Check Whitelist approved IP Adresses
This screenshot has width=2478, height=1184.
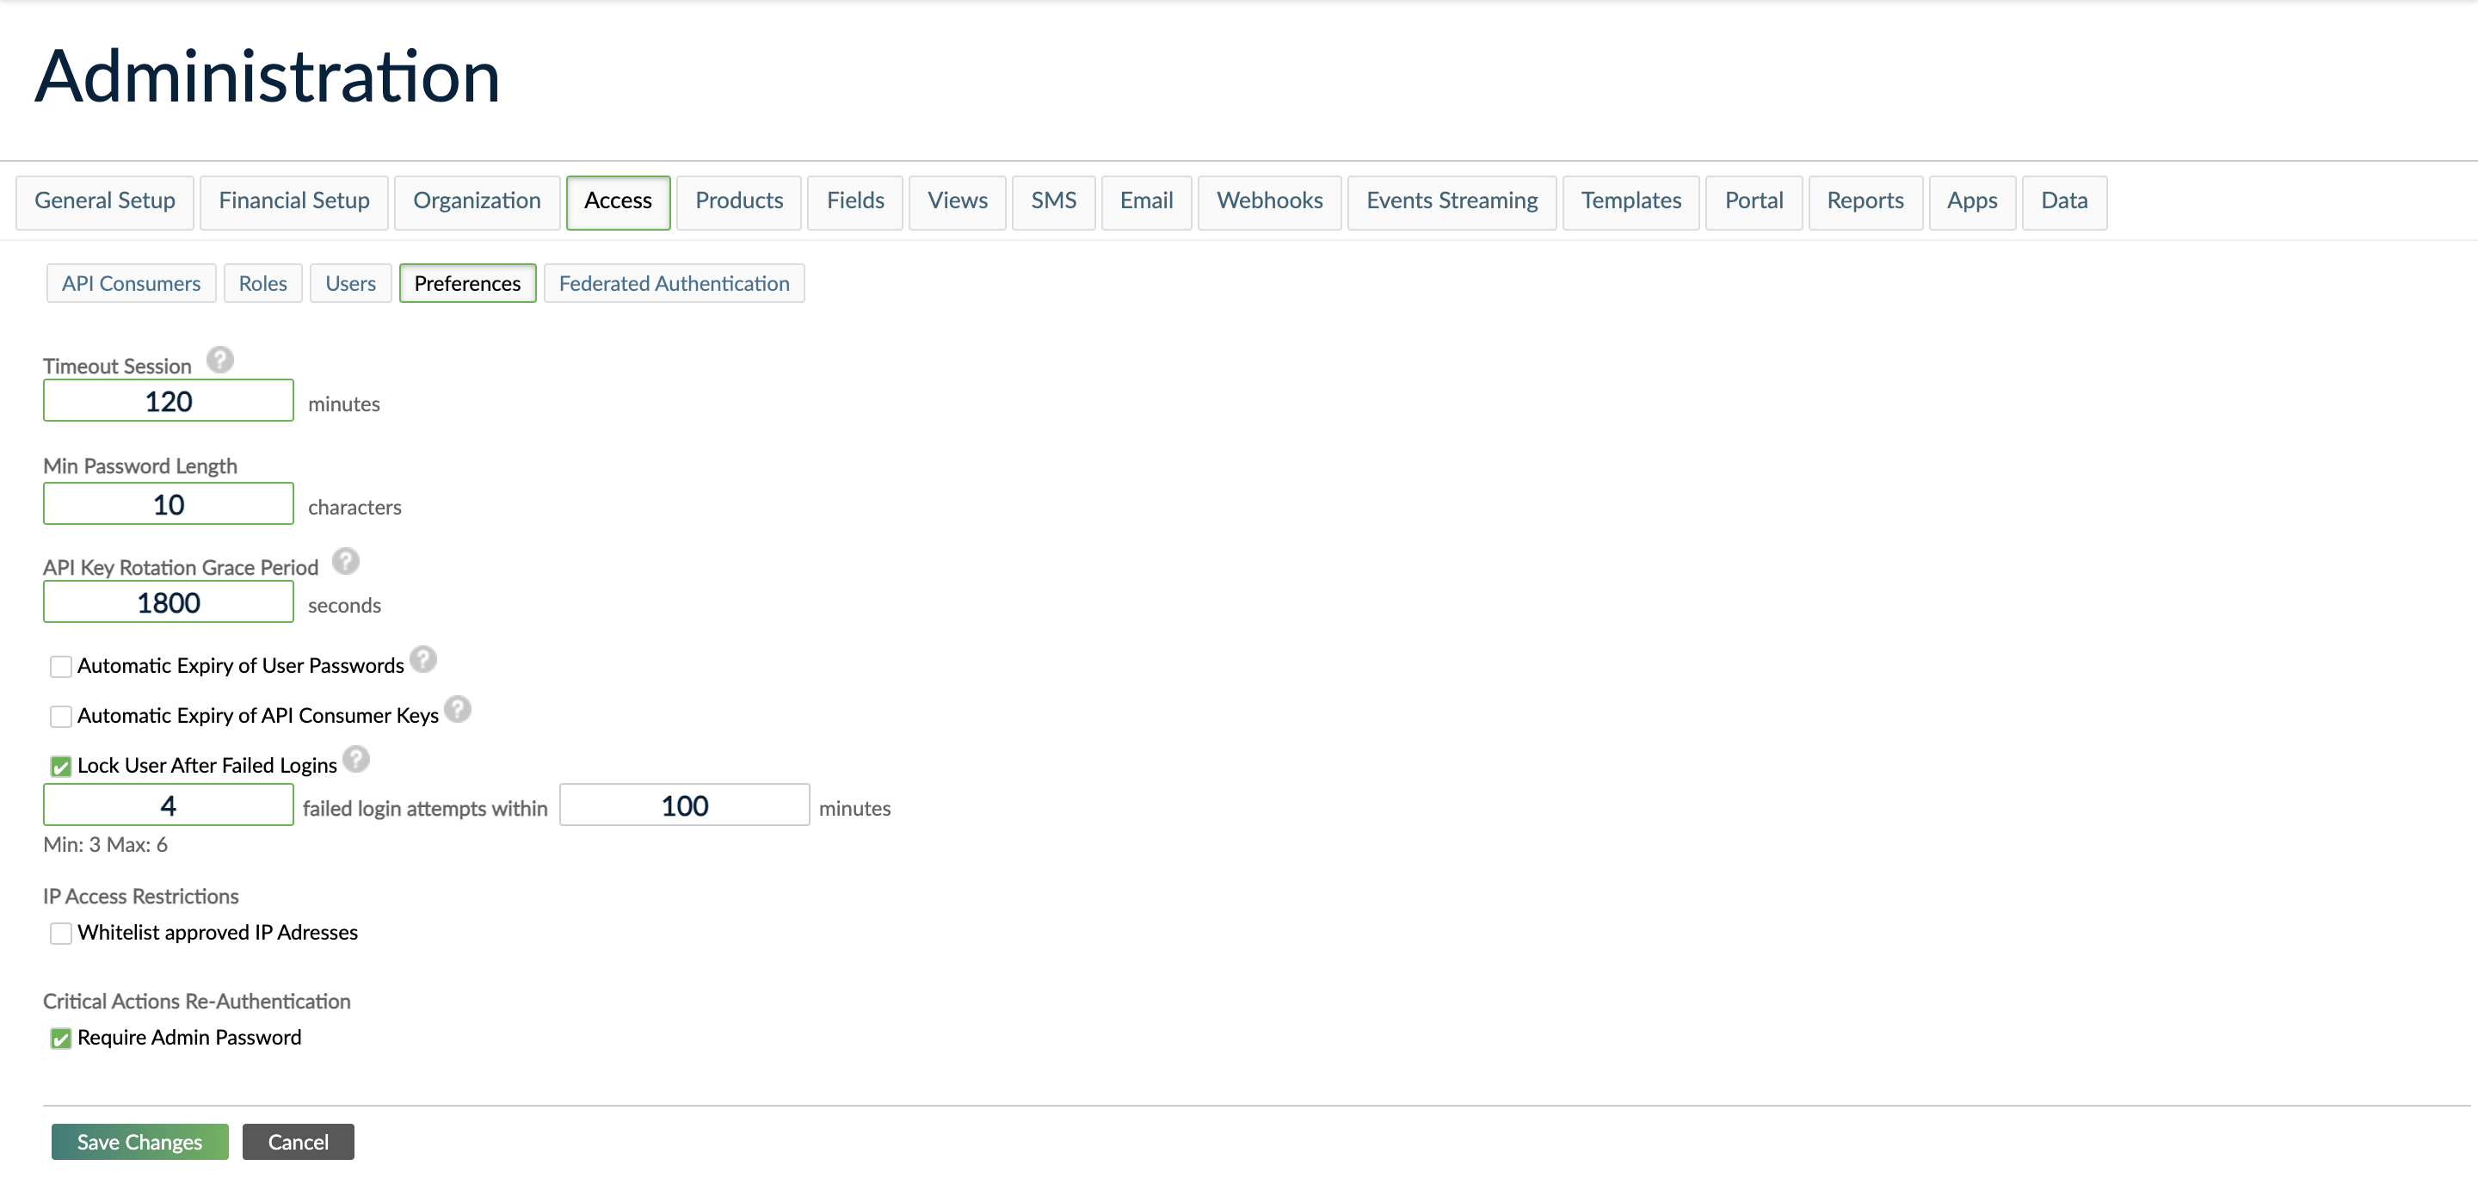(x=60, y=932)
